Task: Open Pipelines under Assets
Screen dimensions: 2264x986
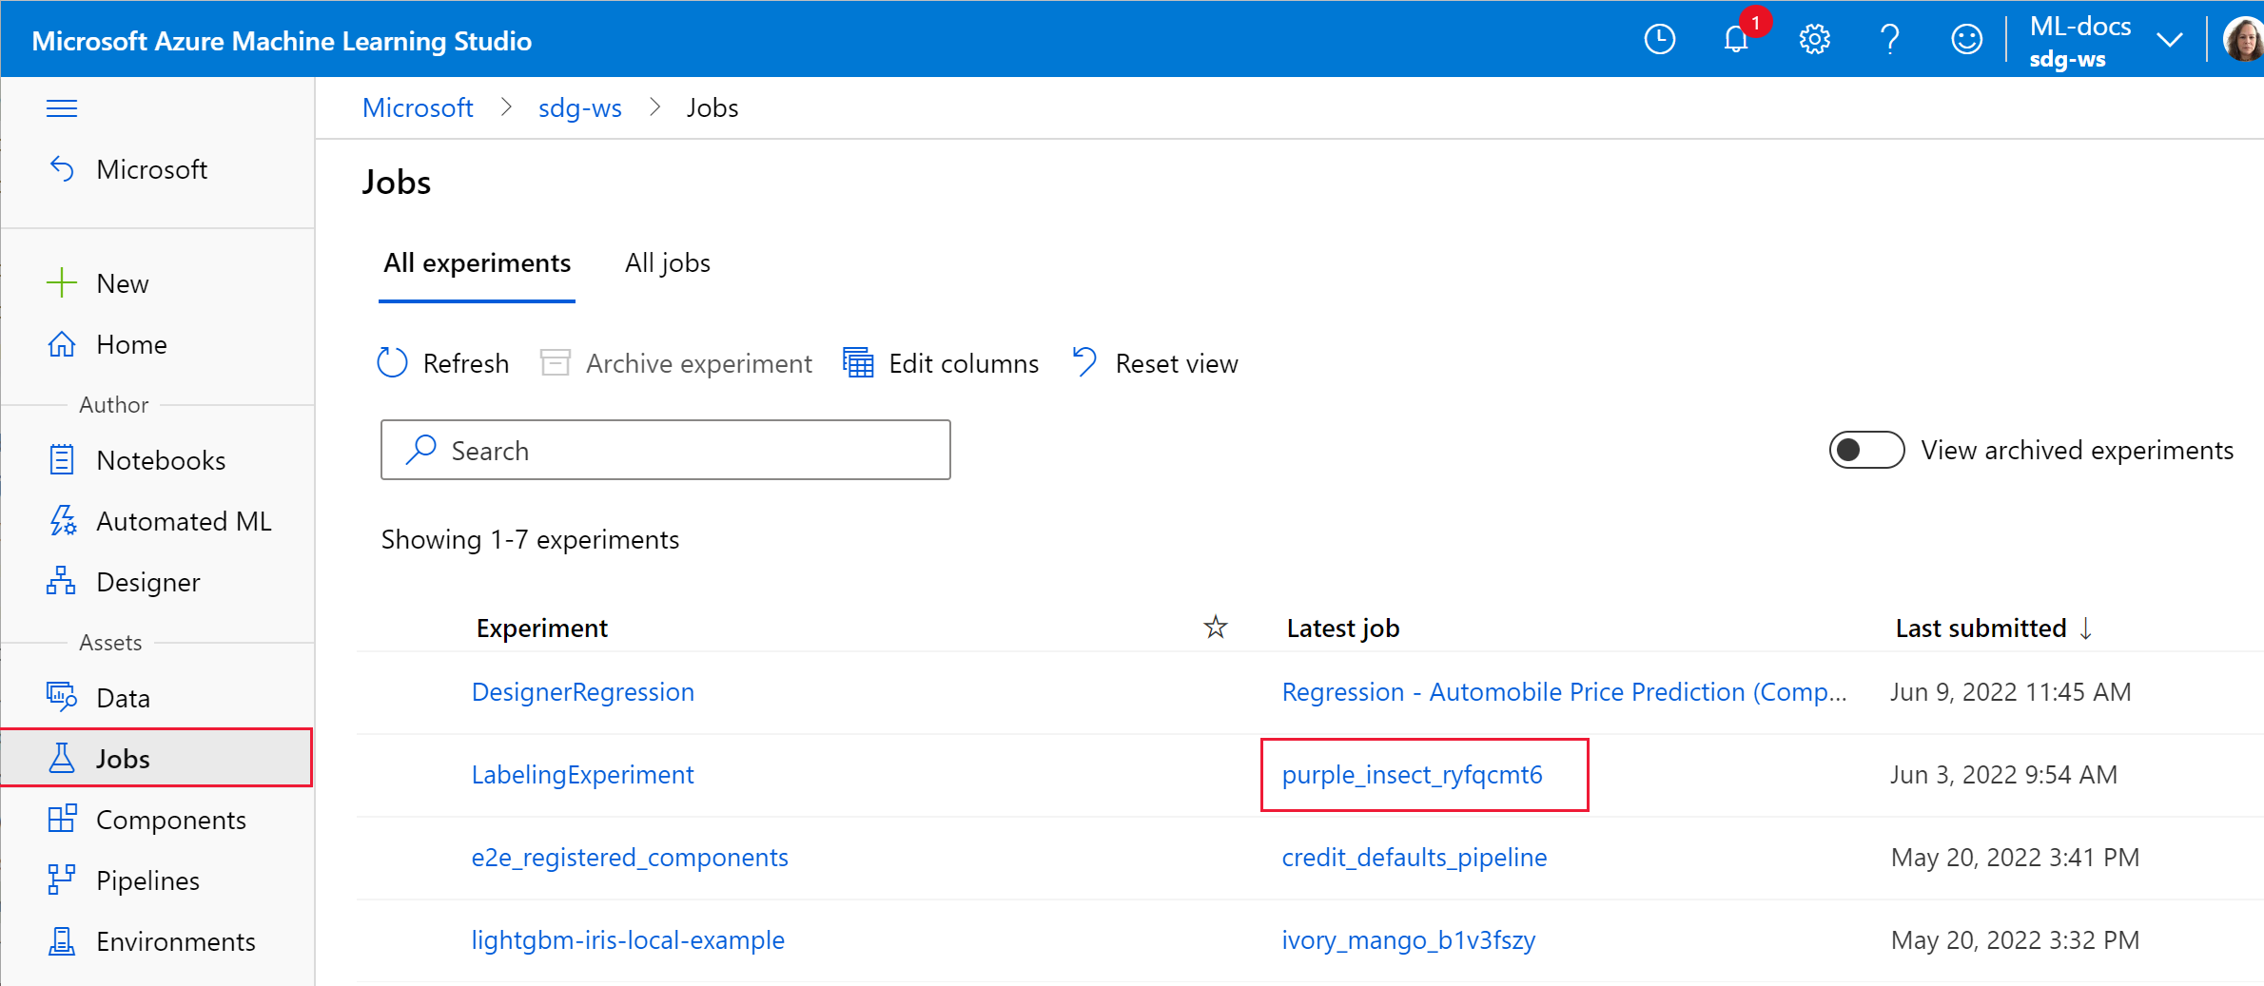Action: coord(148,880)
